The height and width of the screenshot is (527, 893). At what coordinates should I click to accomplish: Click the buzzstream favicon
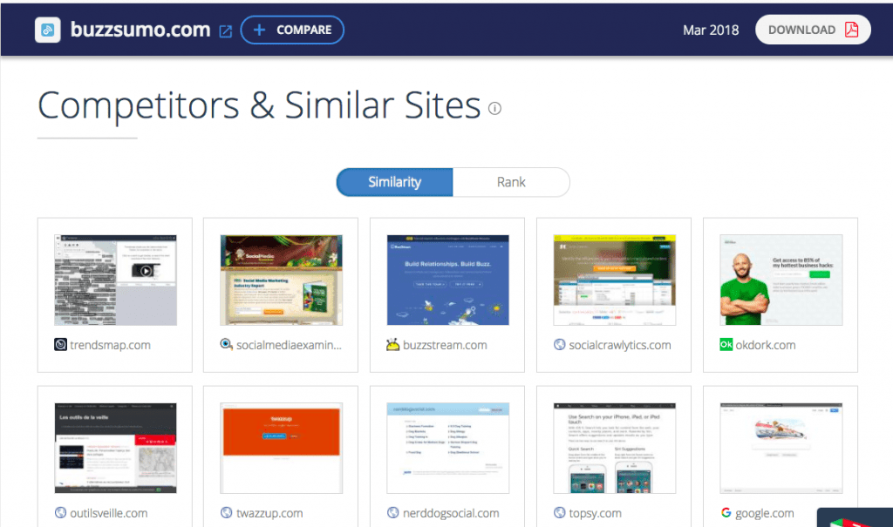[393, 344]
